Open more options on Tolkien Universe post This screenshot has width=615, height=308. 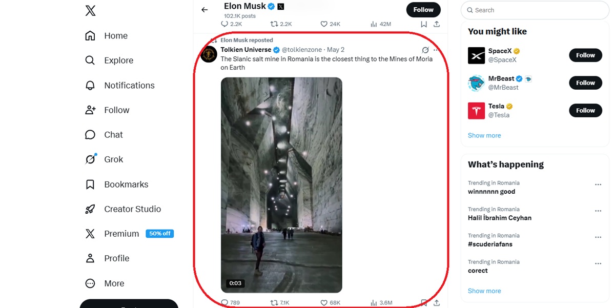pyautogui.click(x=436, y=50)
